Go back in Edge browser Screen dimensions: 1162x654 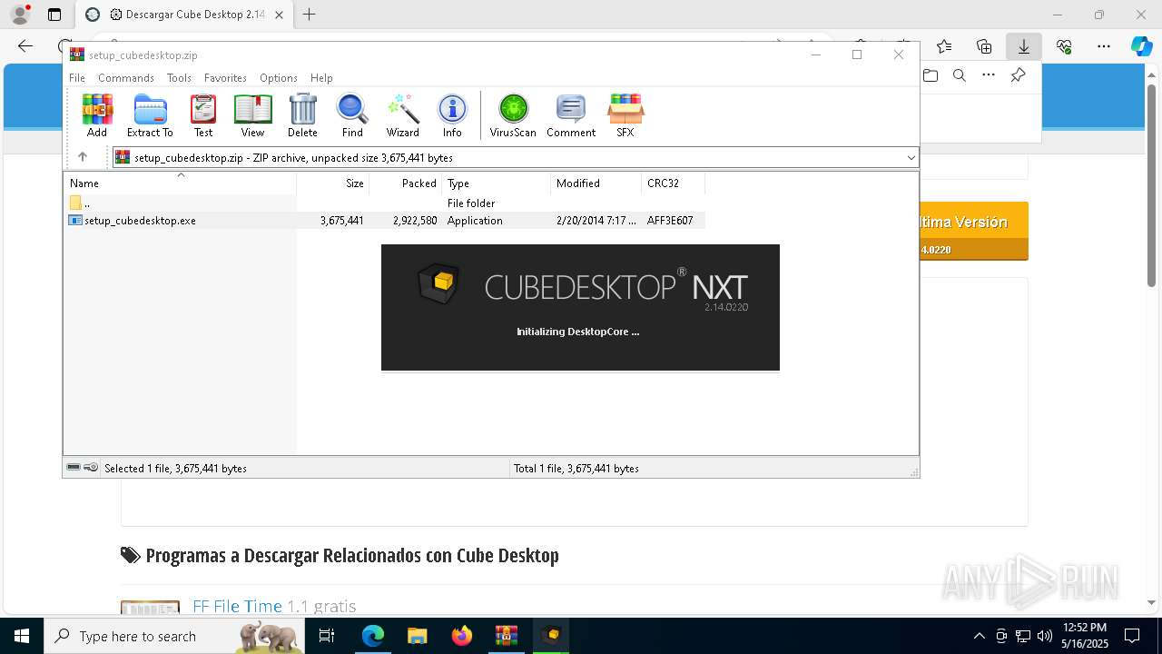(25, 46)
